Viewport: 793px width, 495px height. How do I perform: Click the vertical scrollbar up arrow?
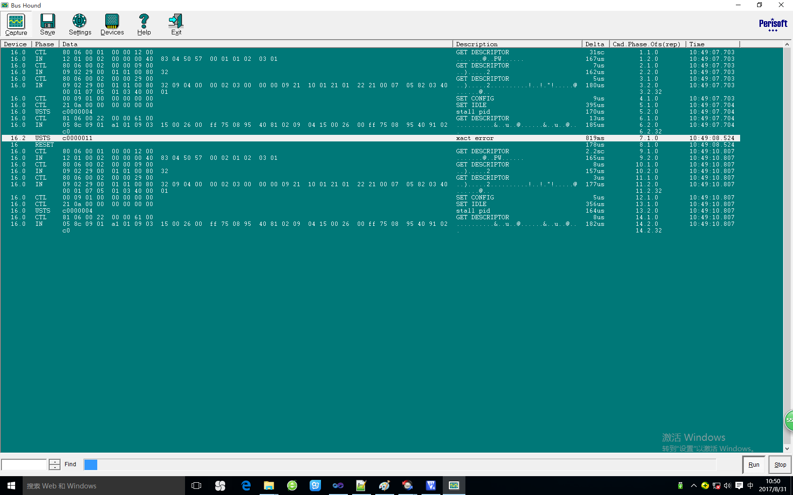(x=787, y=44)
